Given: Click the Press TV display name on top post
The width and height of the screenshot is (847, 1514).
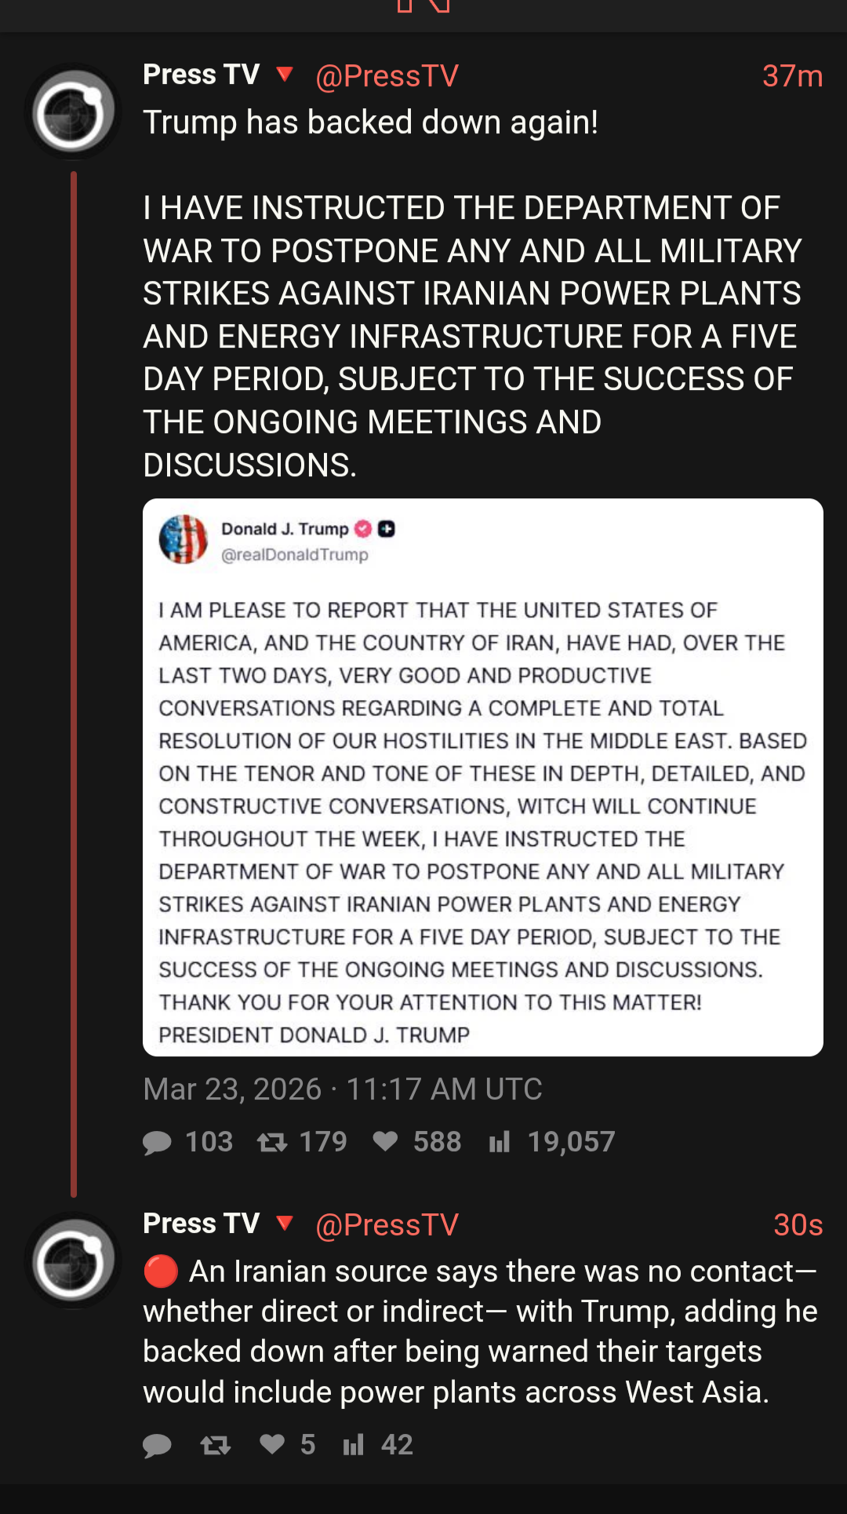Looking at the screenshot, I should 201,75.
